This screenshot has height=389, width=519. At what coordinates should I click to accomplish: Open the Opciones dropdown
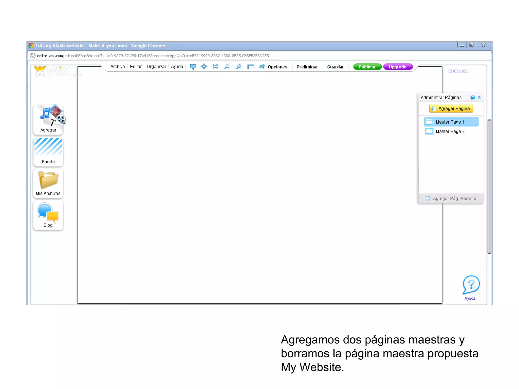(x=277, y=67)
